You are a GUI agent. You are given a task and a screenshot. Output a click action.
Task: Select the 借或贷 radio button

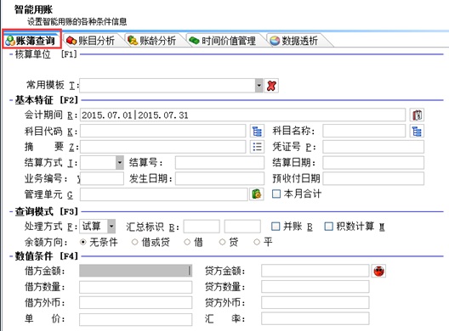pos(134,242)
